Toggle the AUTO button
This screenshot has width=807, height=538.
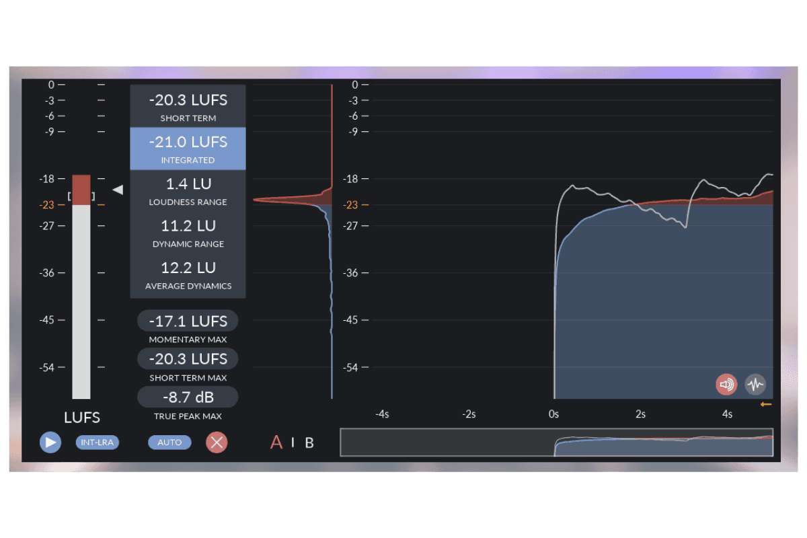tap(169, 443)
